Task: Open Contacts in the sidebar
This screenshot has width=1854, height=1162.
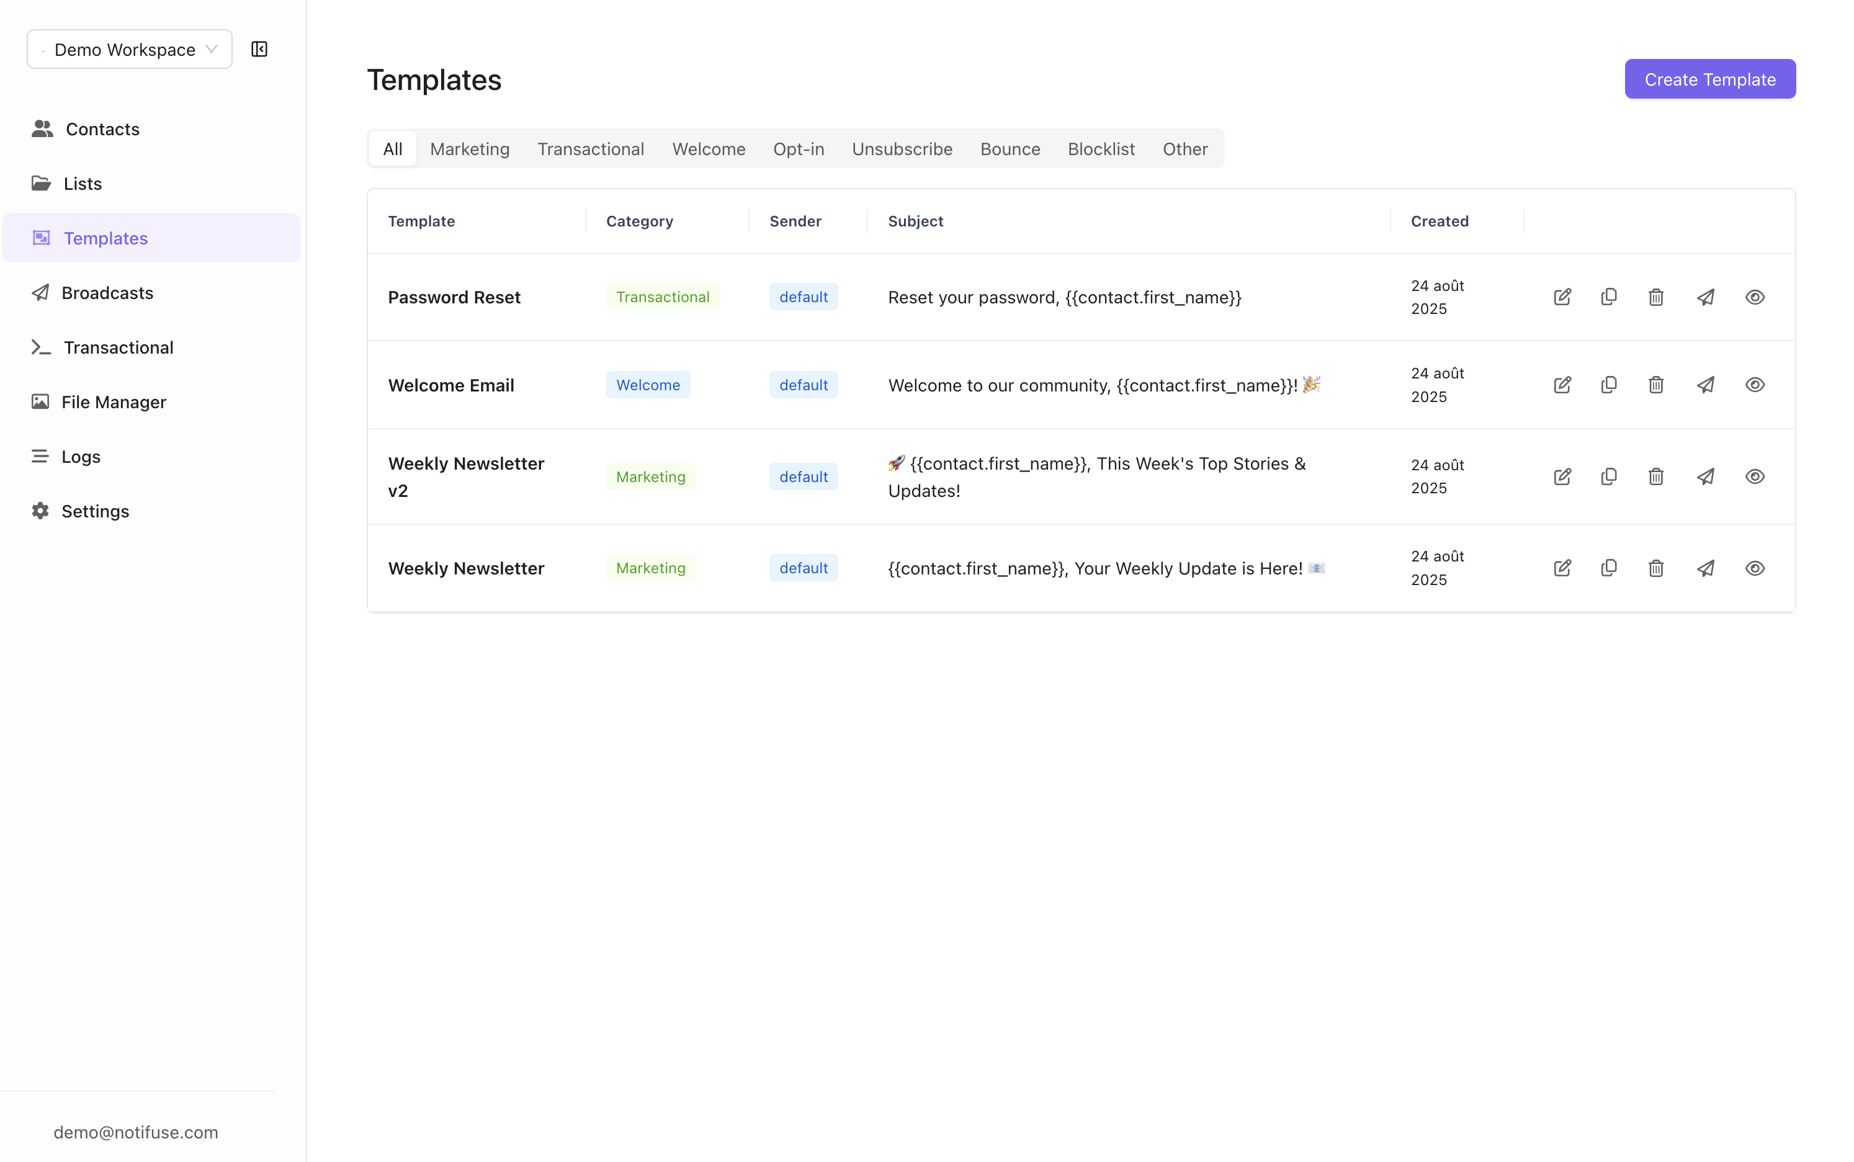Action: (151, 129)
